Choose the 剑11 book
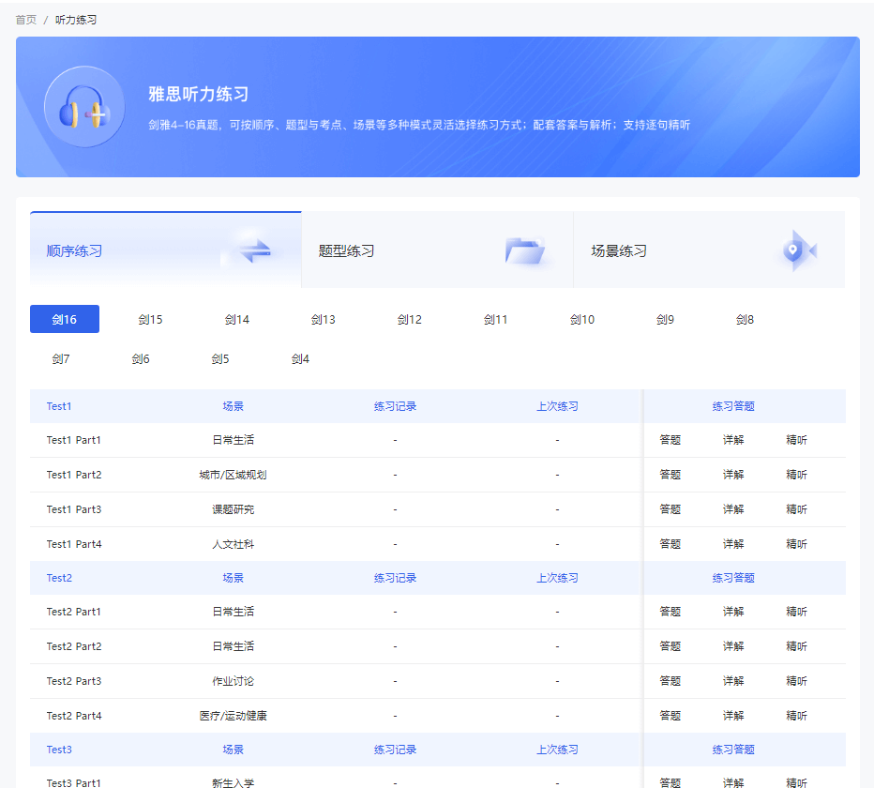The height and width of the screenshot is (788, 874). 495,320
